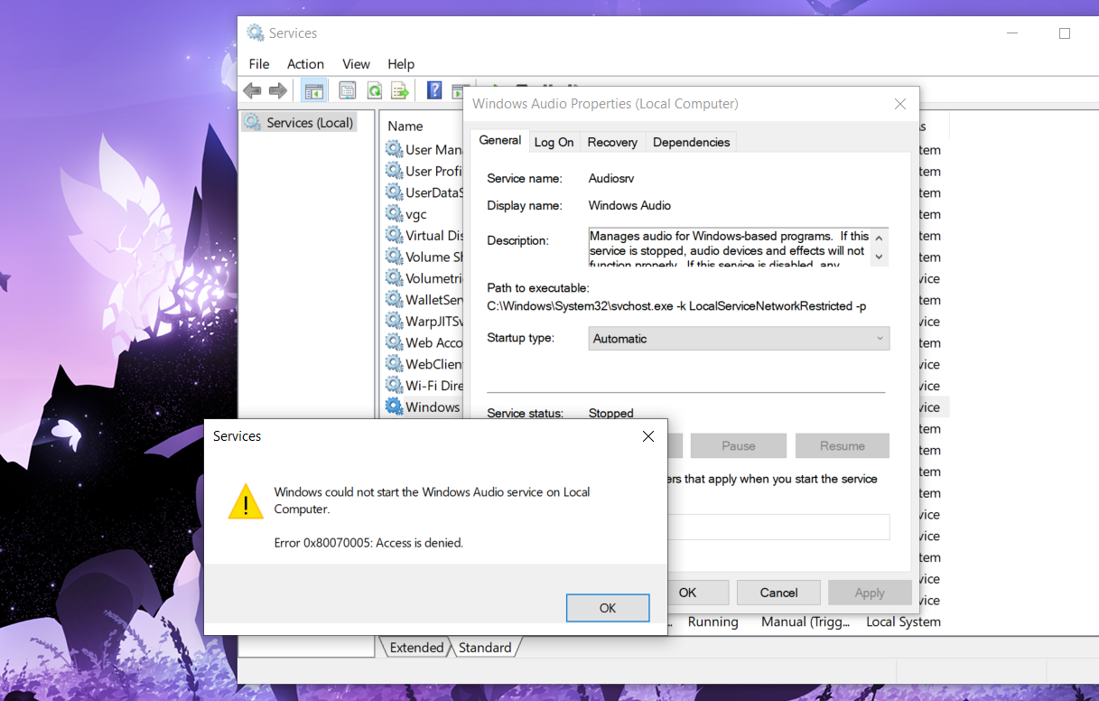Open the Properties toolbar icon in Services
Screen dimensions: 1099x701
pyautogui.click(x=348, y=90)
